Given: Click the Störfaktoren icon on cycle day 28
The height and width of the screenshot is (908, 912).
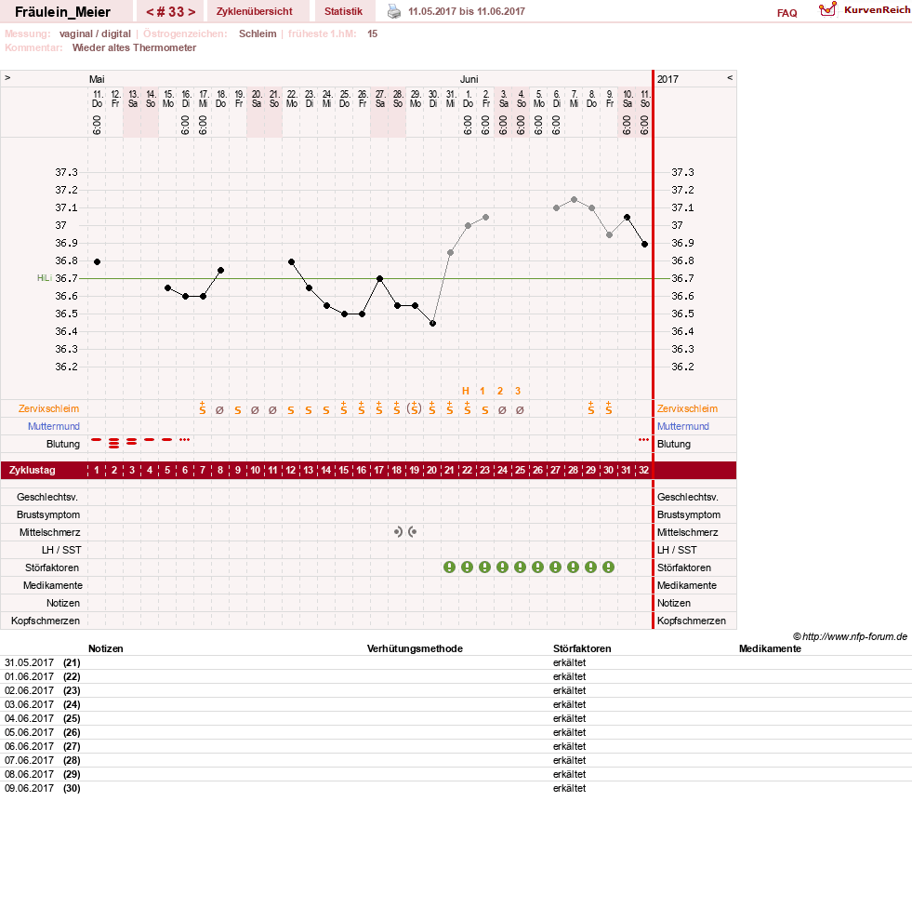Looking at the screenshot, I should (x=573, y=567).
